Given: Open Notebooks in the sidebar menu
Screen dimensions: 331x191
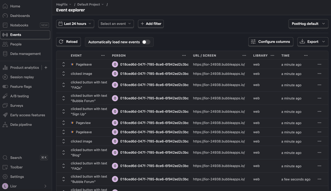Looking at the screenshot, I should 19,25.
